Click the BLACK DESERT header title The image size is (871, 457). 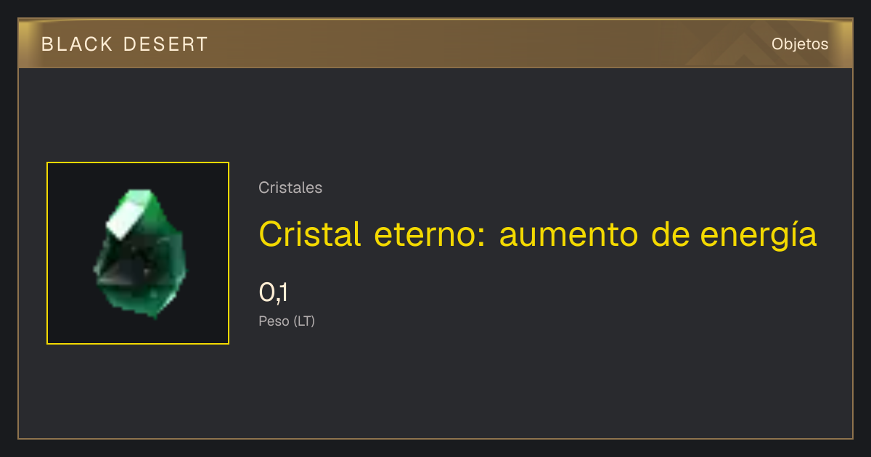125,44
